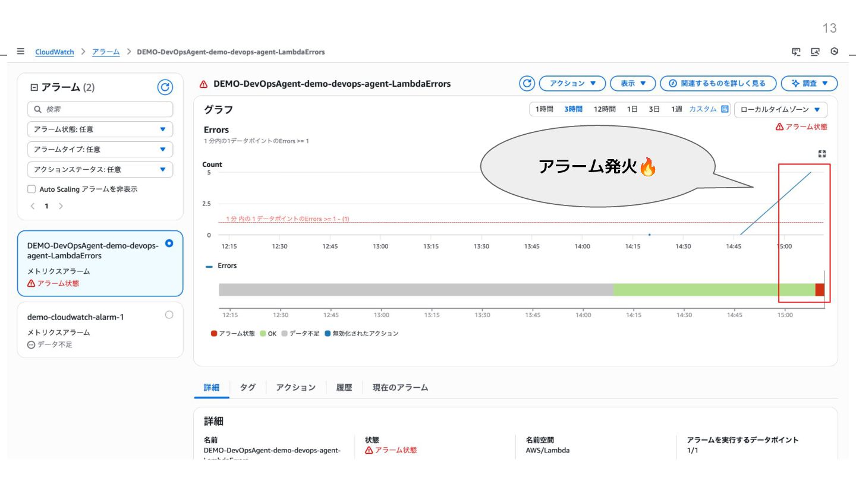Viewport: 856px width, 481px height.
Task: Go to previous alarm list page
Action: point(33,206)
